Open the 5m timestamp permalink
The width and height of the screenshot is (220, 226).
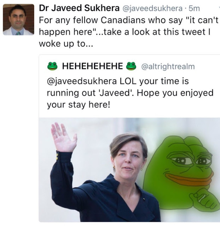[194, 8]
